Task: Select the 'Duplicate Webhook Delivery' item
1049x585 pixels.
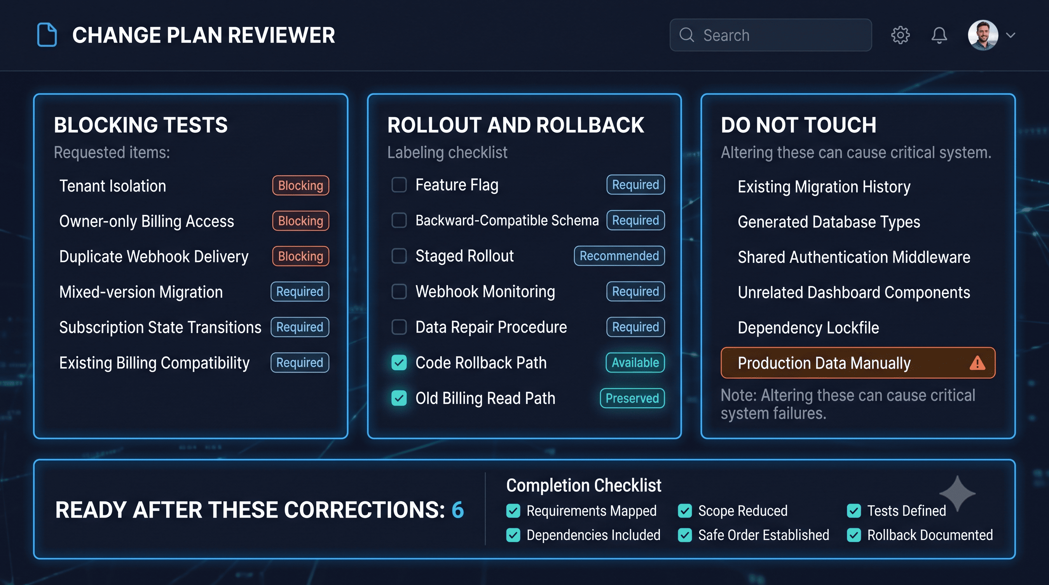Action: pos(154,257)
